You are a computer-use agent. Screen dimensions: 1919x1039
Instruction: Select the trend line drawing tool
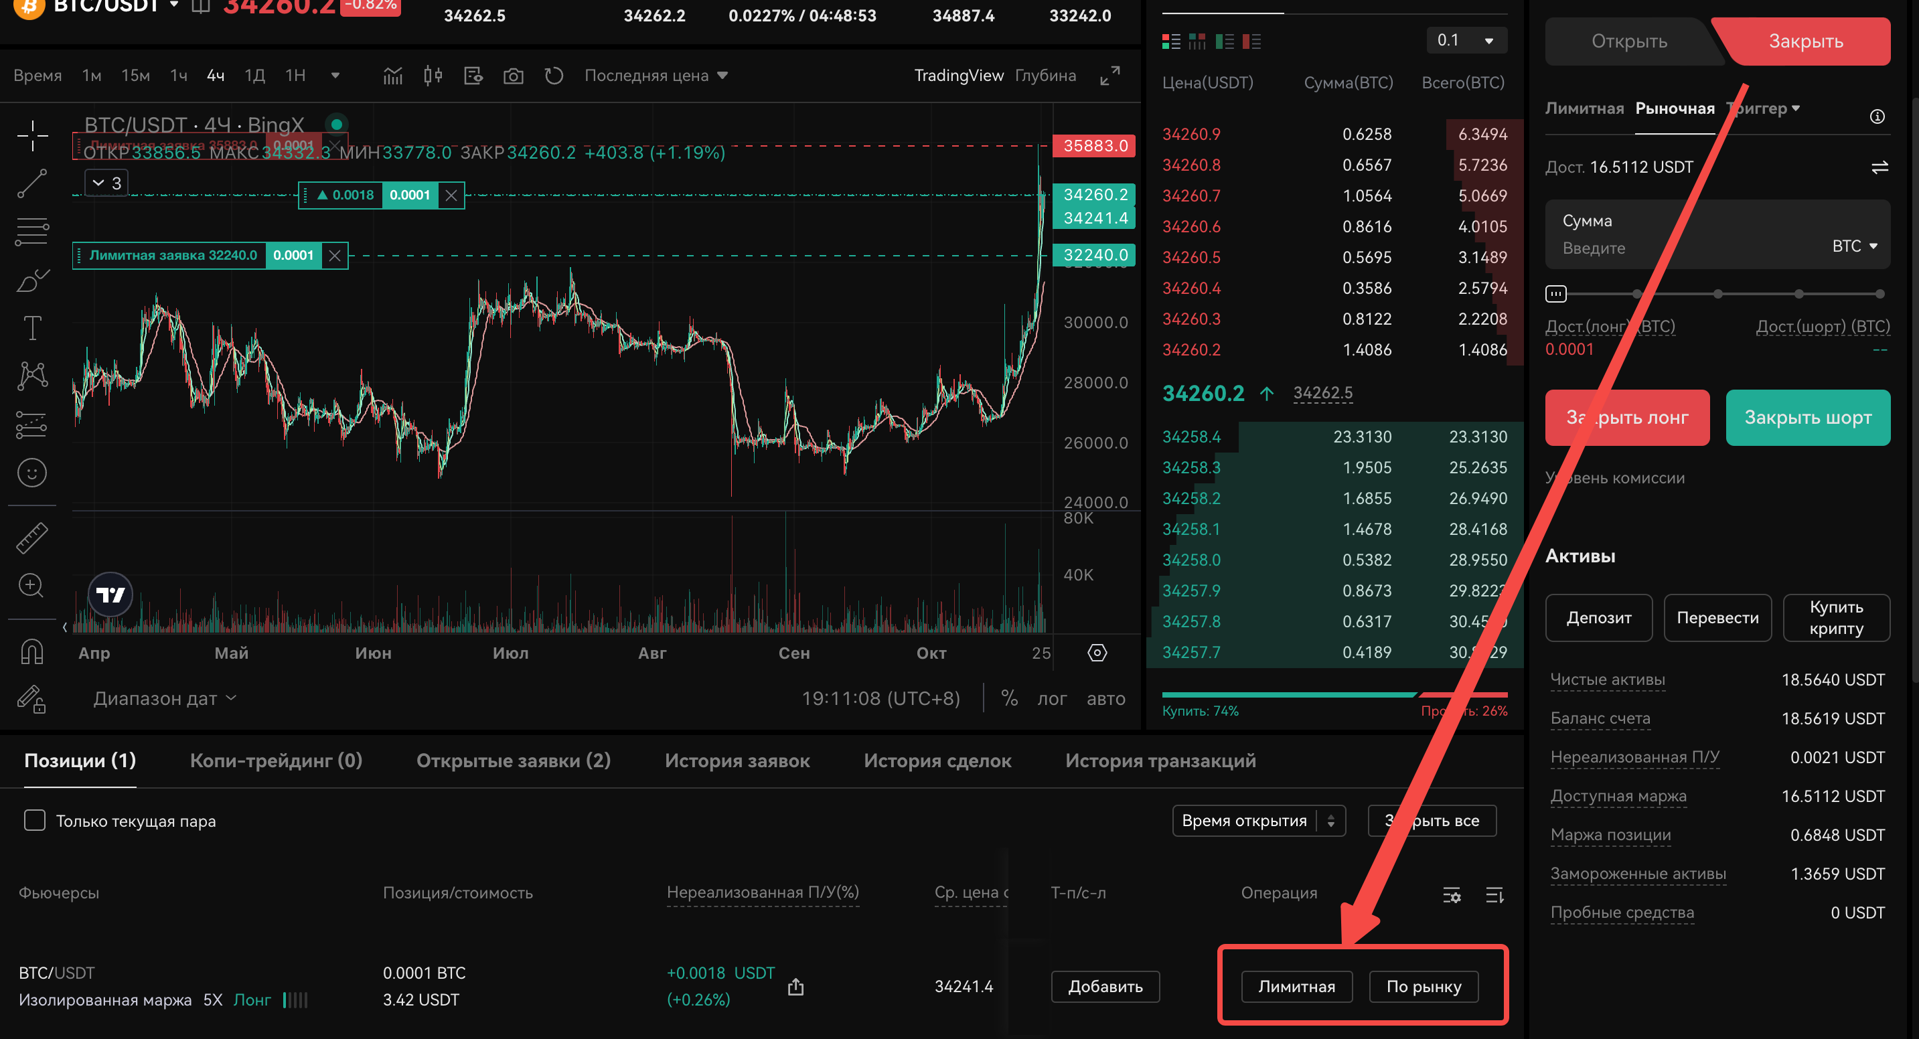click(x=32, y=183)
